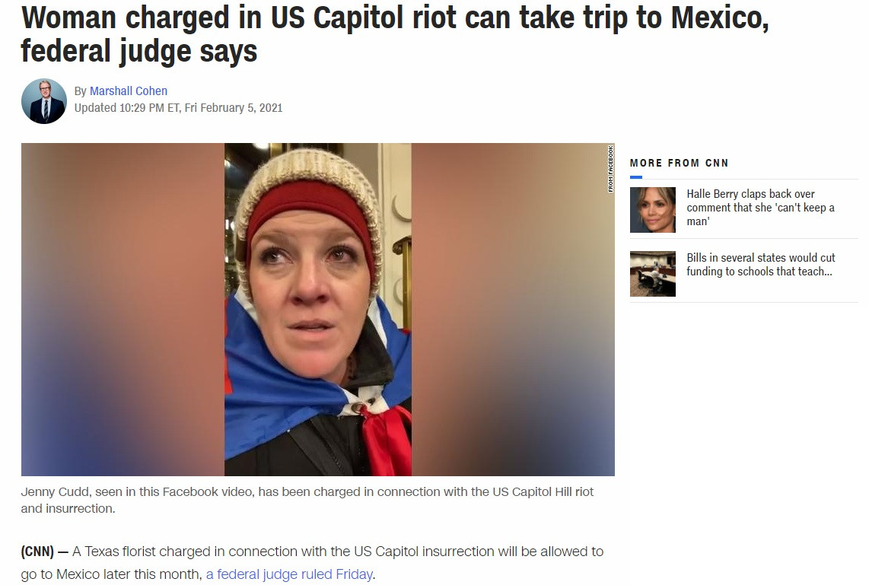Open Marshall Cohen's author profile link
The width and height of the screenshot is (869, 585).
tap(128, 91)
